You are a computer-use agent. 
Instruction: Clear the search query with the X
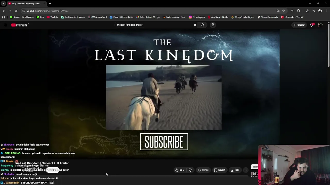[195, 25]
